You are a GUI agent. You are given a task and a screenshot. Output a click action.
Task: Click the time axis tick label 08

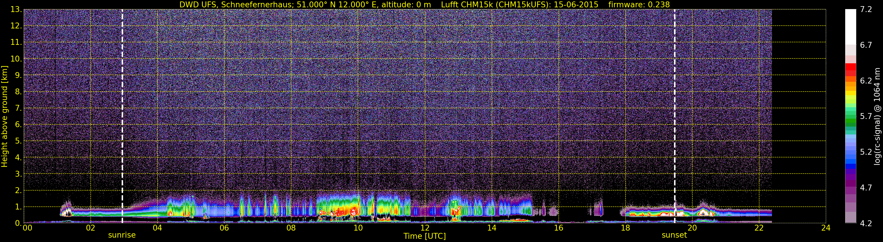tap(291, 228)
